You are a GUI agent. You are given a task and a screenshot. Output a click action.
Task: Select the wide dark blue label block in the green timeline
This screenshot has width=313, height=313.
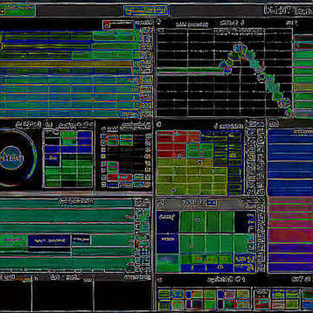(x=49, y=241)
